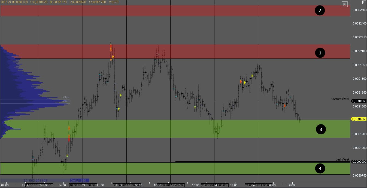Click the Delta=246 box at bottom
Viewport: 367px width, 188px height.
click(78, 180)
